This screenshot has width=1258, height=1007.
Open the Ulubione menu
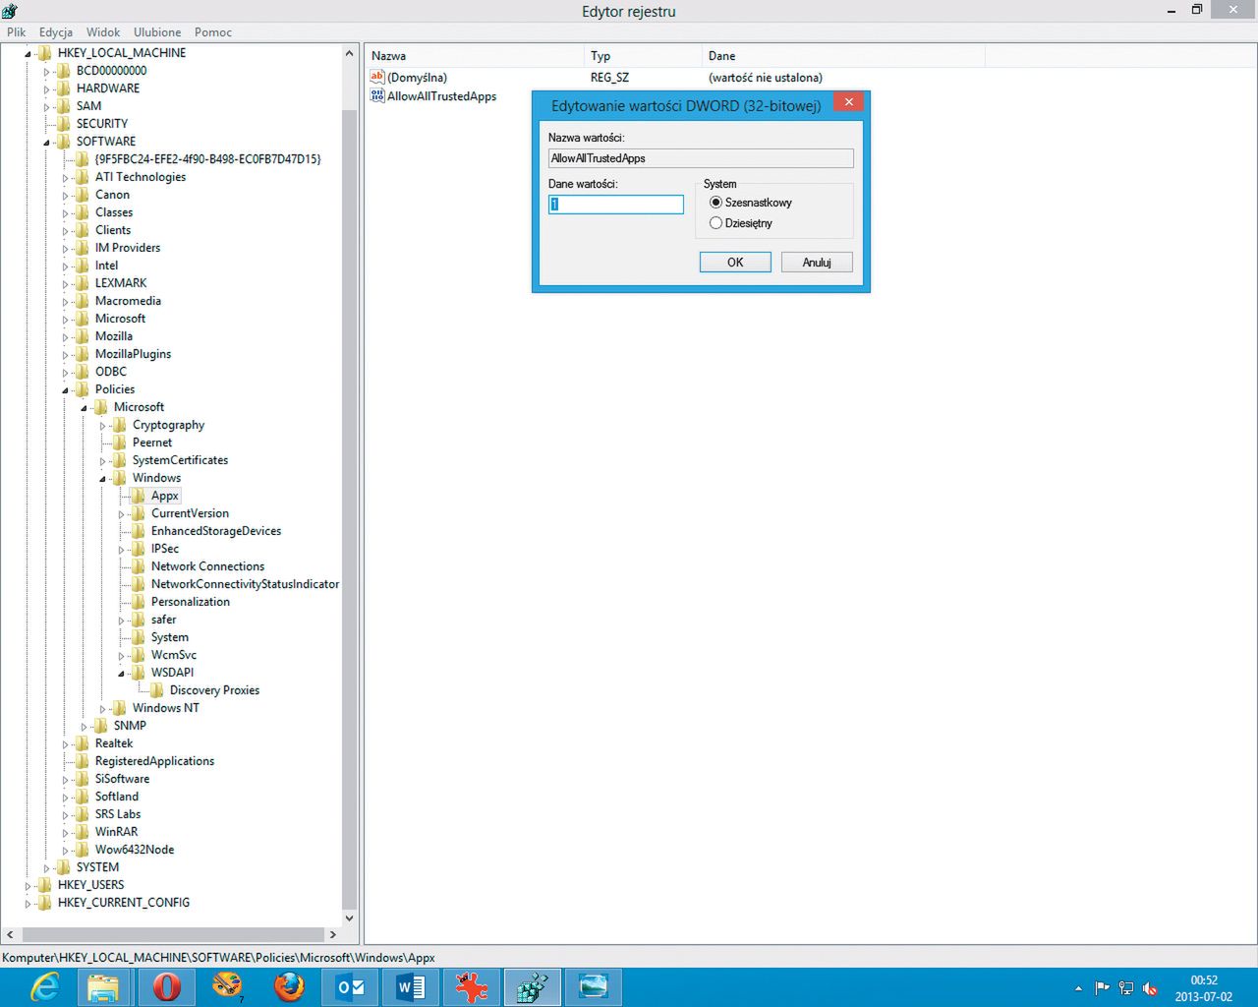(157, 32)
